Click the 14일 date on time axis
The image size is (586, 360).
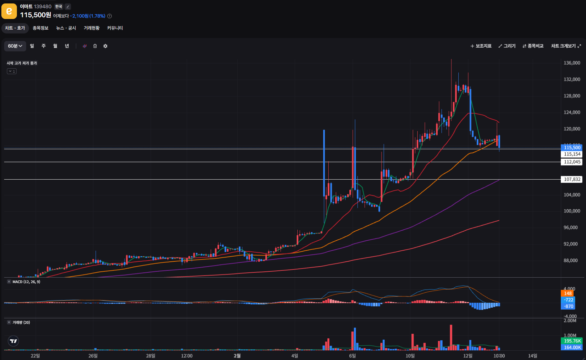coord(533,356)
